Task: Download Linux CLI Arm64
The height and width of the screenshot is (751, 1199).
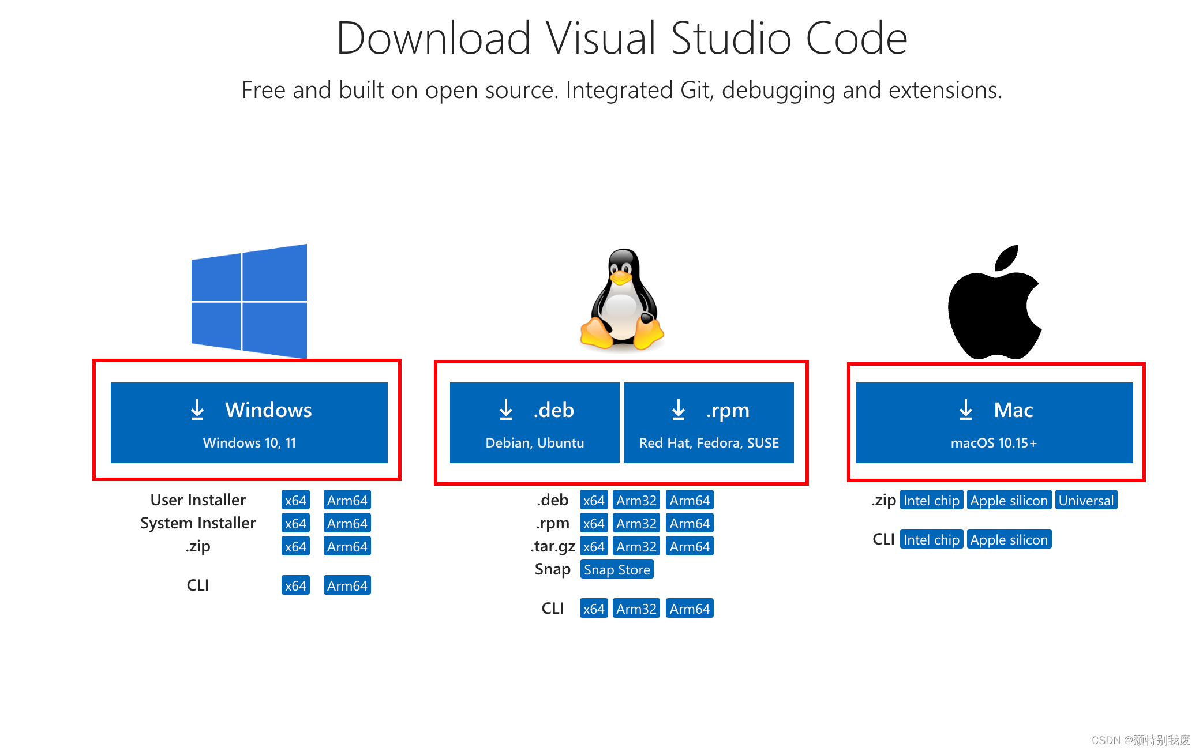Action: coord(690,609)
